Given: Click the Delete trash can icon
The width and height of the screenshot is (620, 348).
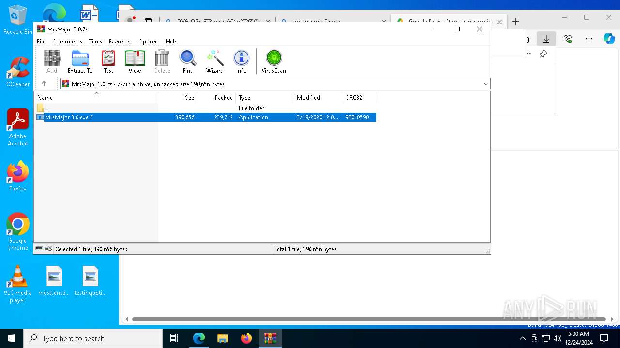Looking at the screenshot, I should (x=162, y=61).
